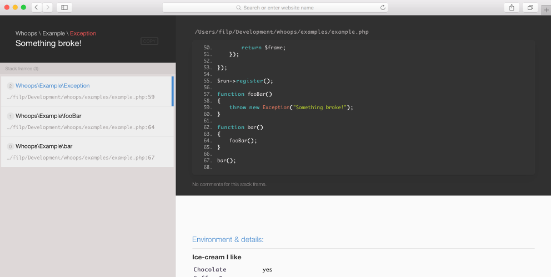Show the Safari sidebar
The width and height of the screenshot is (551, 277).
(x=64, y=7)
